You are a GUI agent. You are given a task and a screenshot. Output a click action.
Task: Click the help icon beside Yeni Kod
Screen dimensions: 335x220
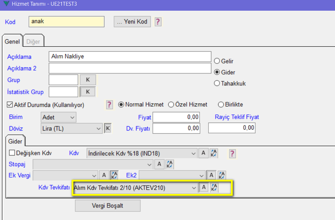point(158,22)
